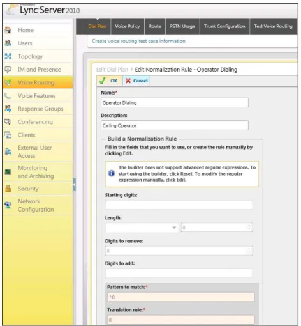Increase Digits to remove value
Screen dimensions: 301x326
249,249
